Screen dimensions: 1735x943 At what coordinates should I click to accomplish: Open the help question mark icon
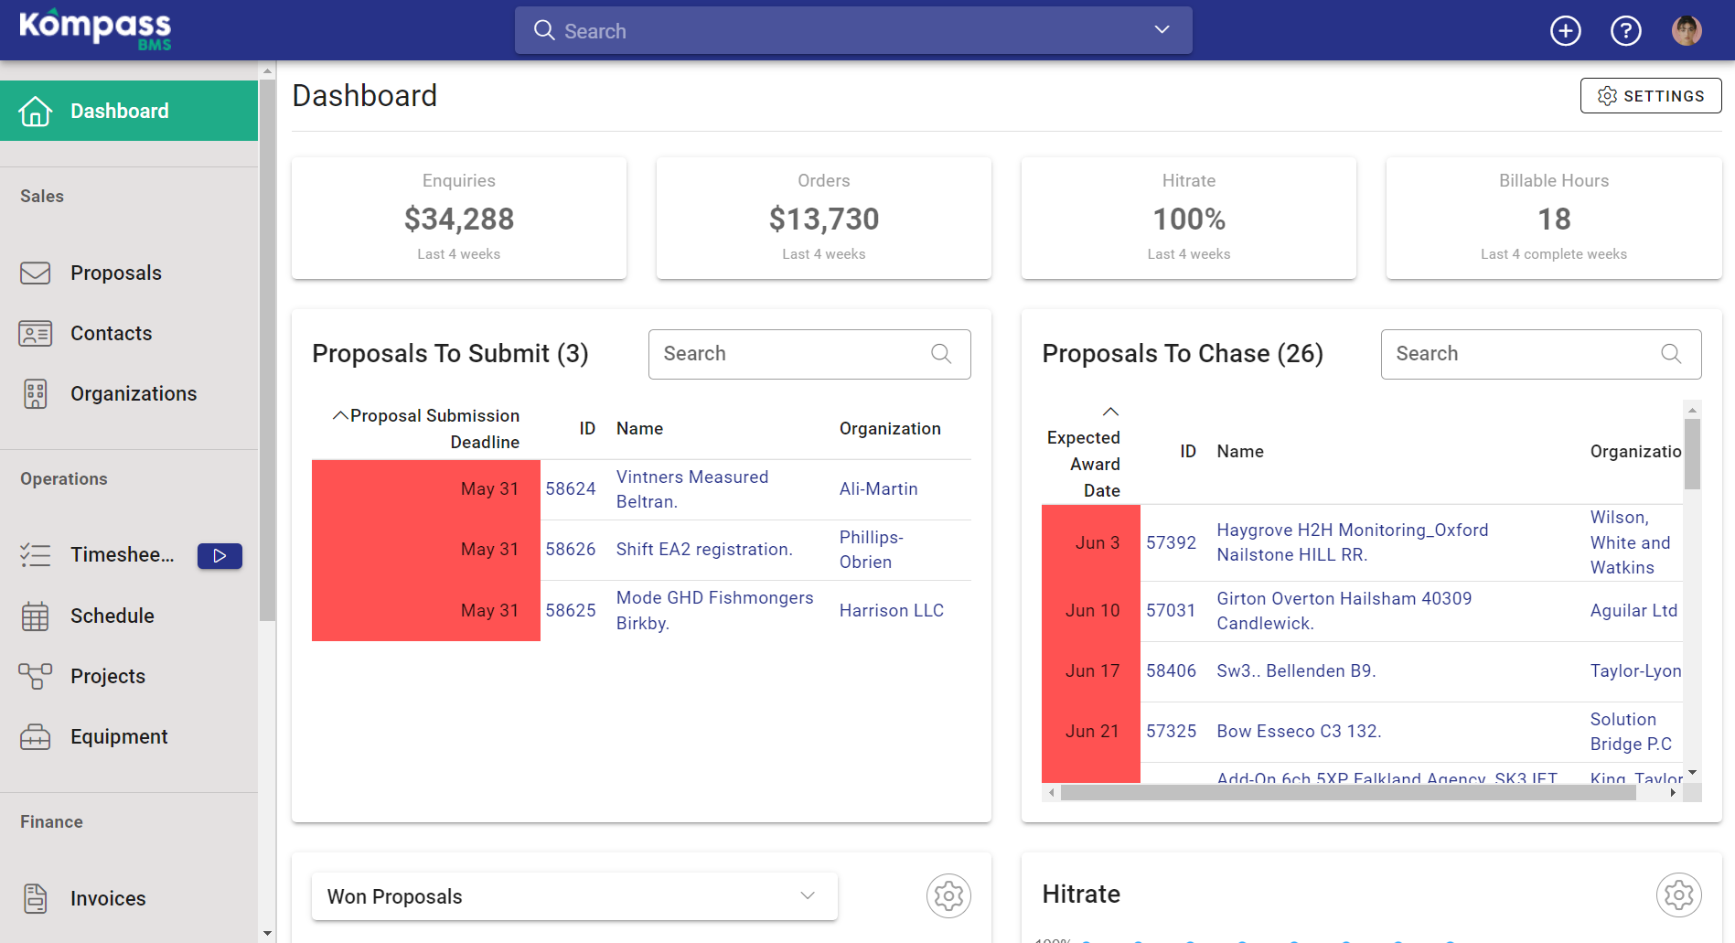pyautogui.click(x=1625, y=31)
